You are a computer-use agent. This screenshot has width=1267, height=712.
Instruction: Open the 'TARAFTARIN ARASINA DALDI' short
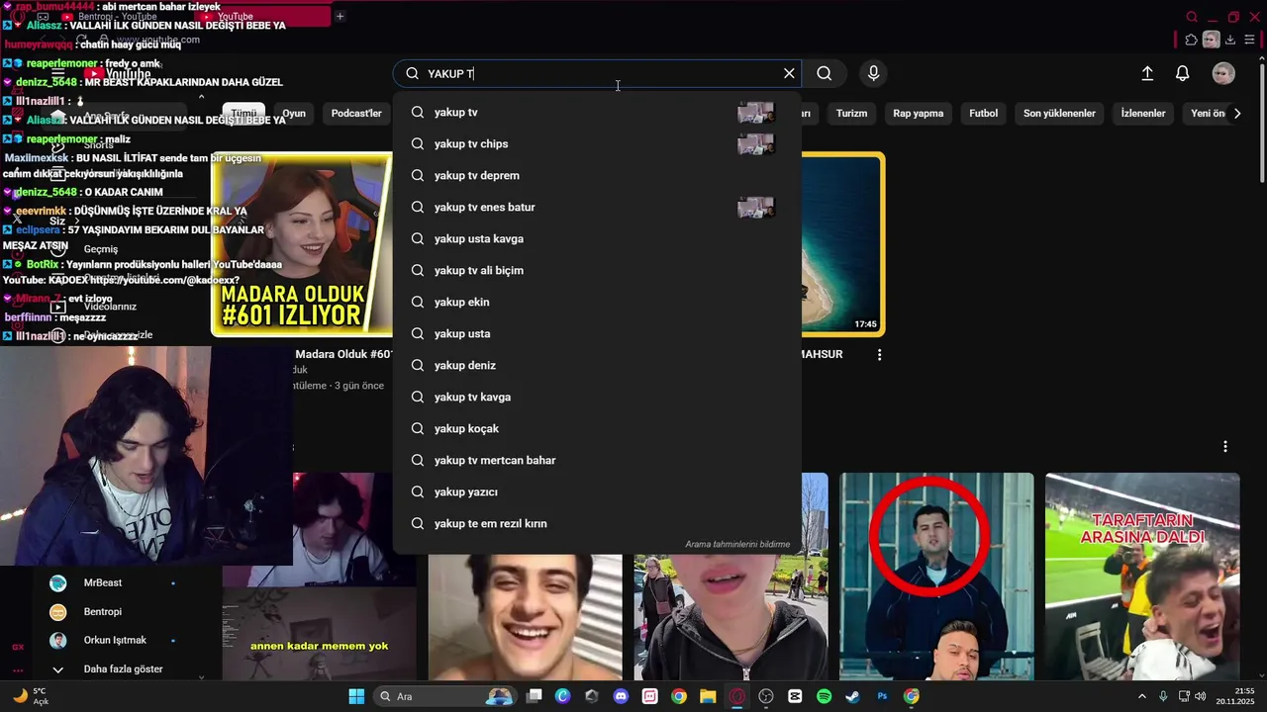tap(1142, 577)
